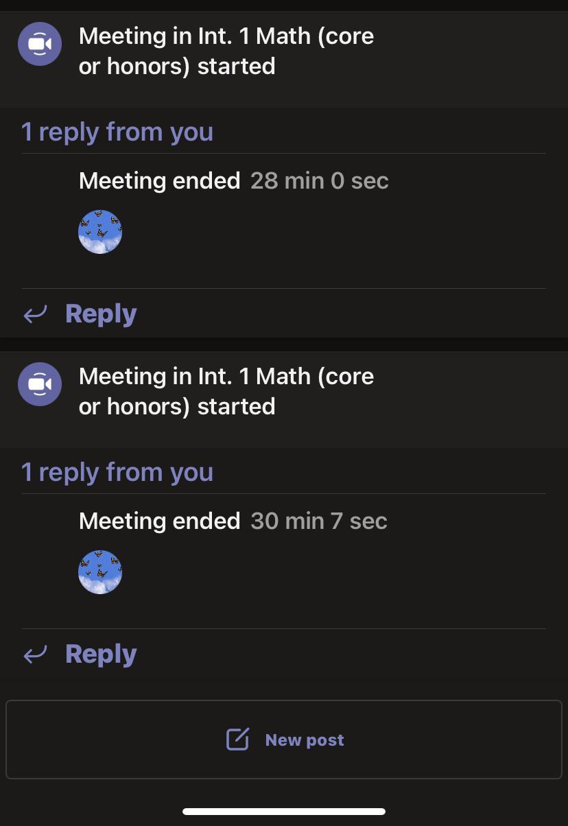Start a New post
Image resolution: width=568 pixels, height=826 pixels.
click(x=284, y=740)
